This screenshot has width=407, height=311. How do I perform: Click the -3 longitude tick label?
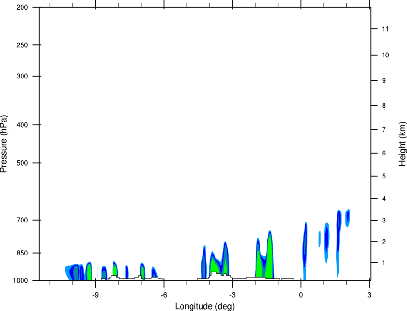(x=232, y=295)
